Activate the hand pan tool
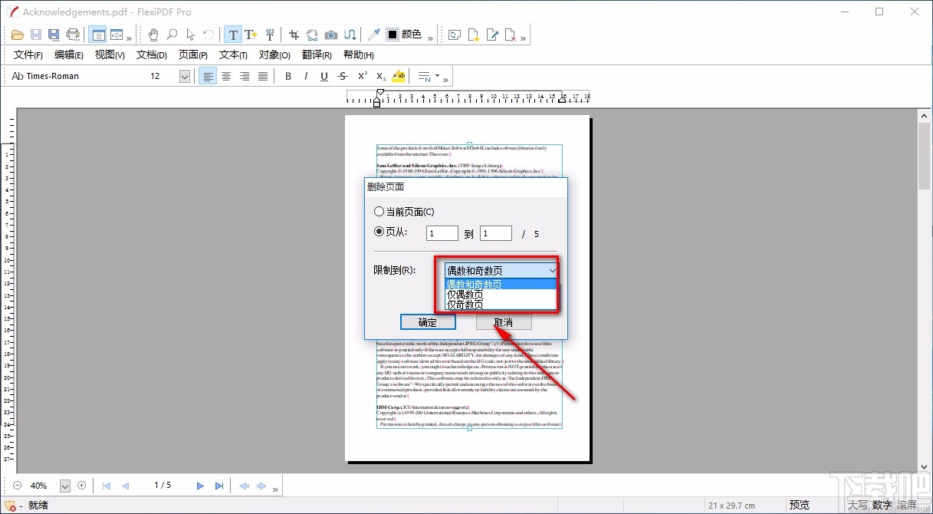Viewport: 933px width, 514px height. click(x=153, y=35)
